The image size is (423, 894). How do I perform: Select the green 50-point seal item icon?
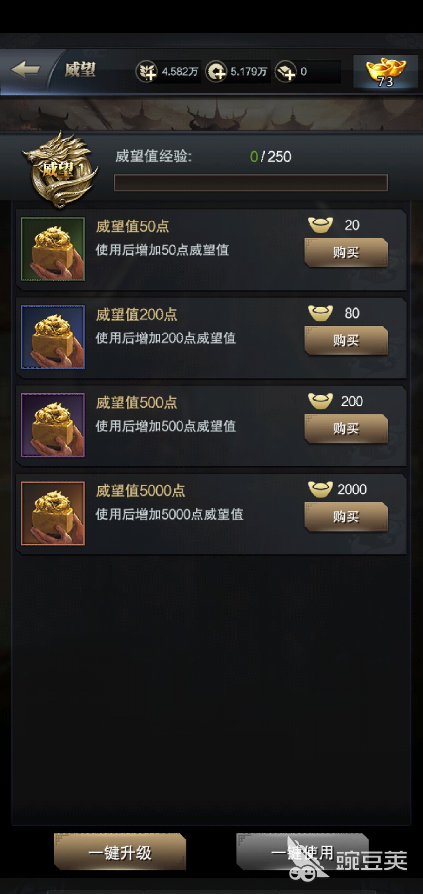53,249
